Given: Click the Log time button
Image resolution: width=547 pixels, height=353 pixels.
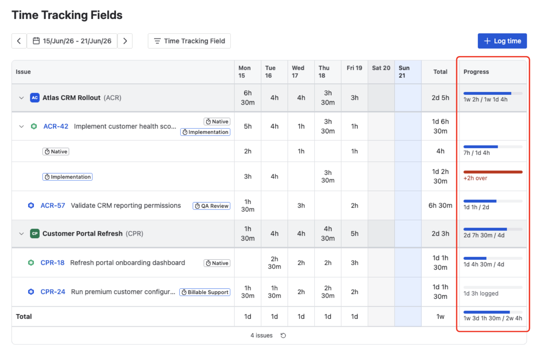Looking at the screenshot, I should pos(502,41).
